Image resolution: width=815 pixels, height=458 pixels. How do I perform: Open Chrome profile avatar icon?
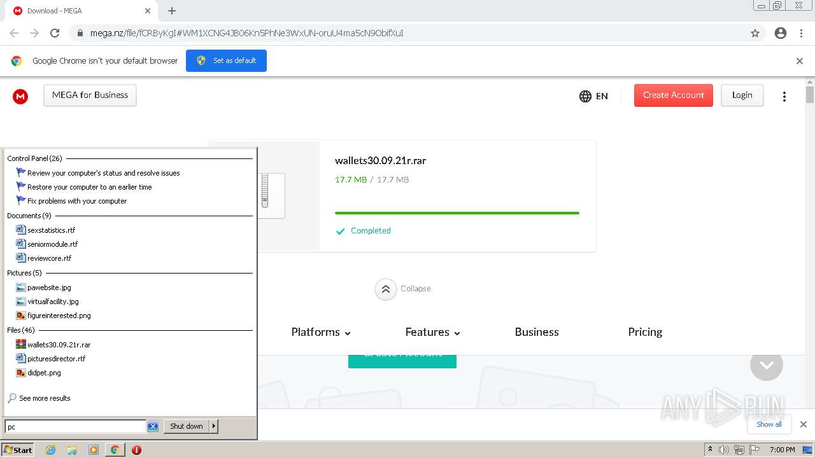(x=781, y=33)
